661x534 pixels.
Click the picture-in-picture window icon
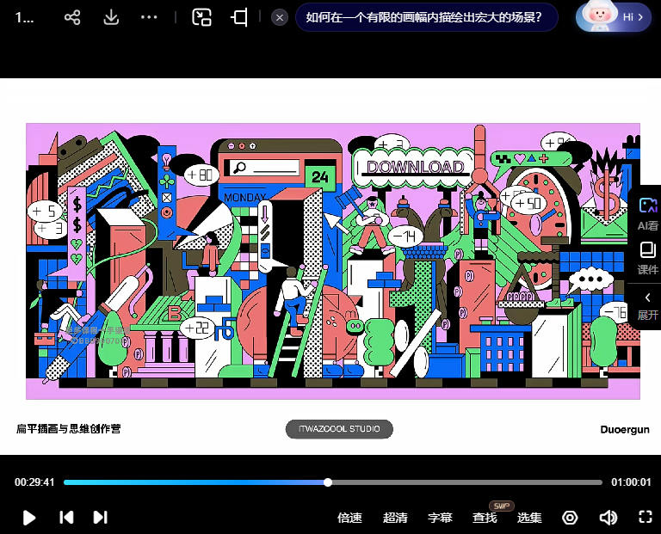pos(201,17)
